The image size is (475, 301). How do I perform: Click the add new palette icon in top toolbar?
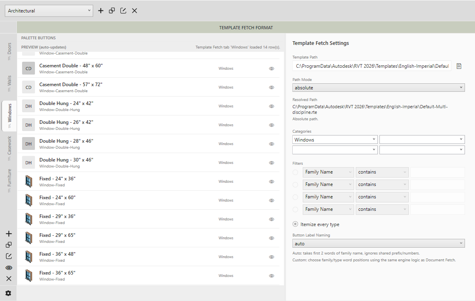[101, 10]
